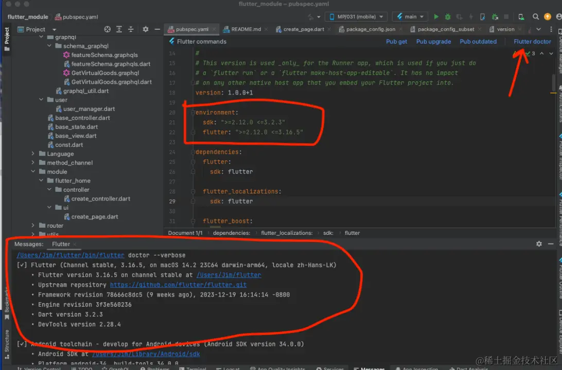
Task: Click the Pub get link
Action: click(x=396, y=42)
